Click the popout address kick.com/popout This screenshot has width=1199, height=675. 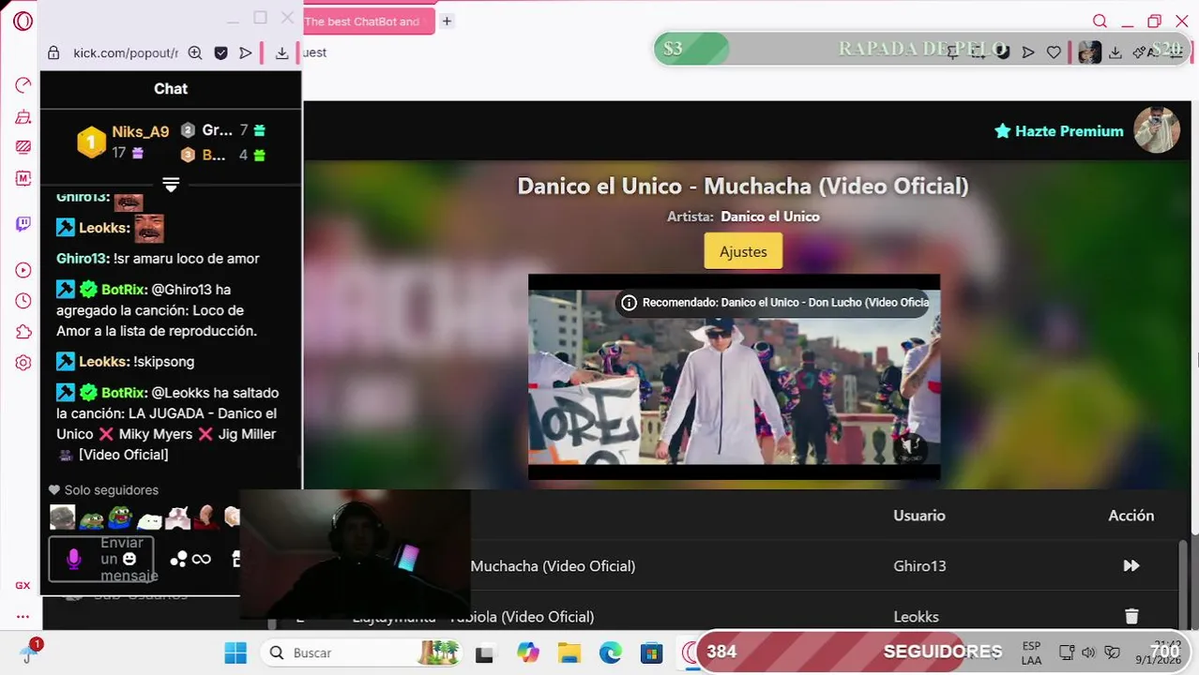pos(126,53)
